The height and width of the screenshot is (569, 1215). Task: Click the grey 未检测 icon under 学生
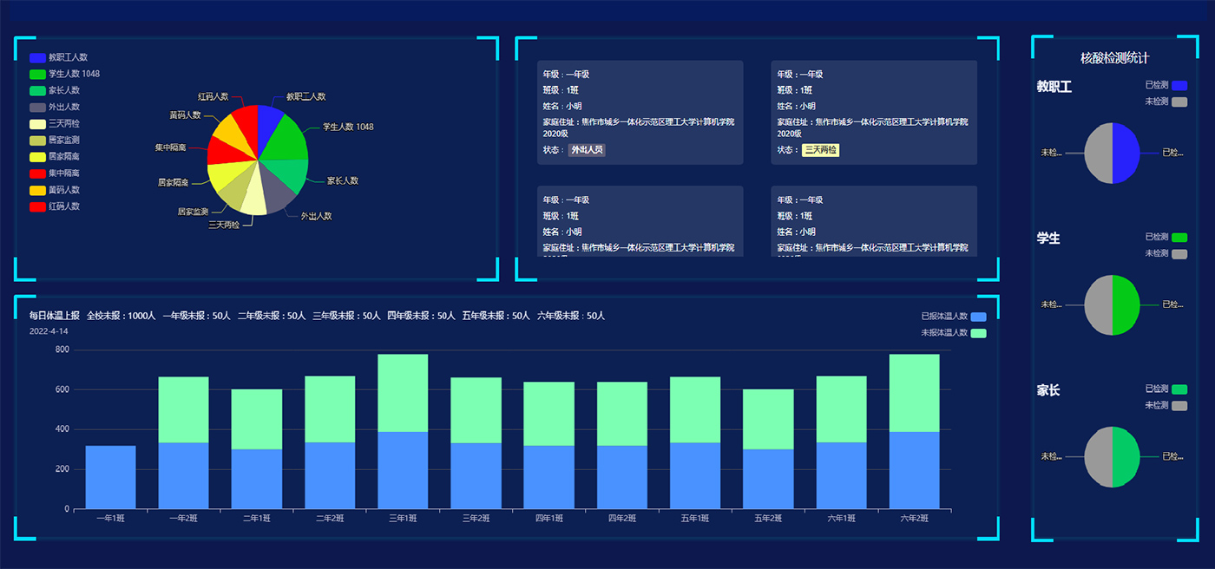point(1179,254)
